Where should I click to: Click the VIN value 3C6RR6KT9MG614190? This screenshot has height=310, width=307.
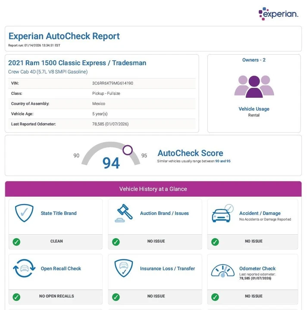pyautogui.click(x=113, y=83)
